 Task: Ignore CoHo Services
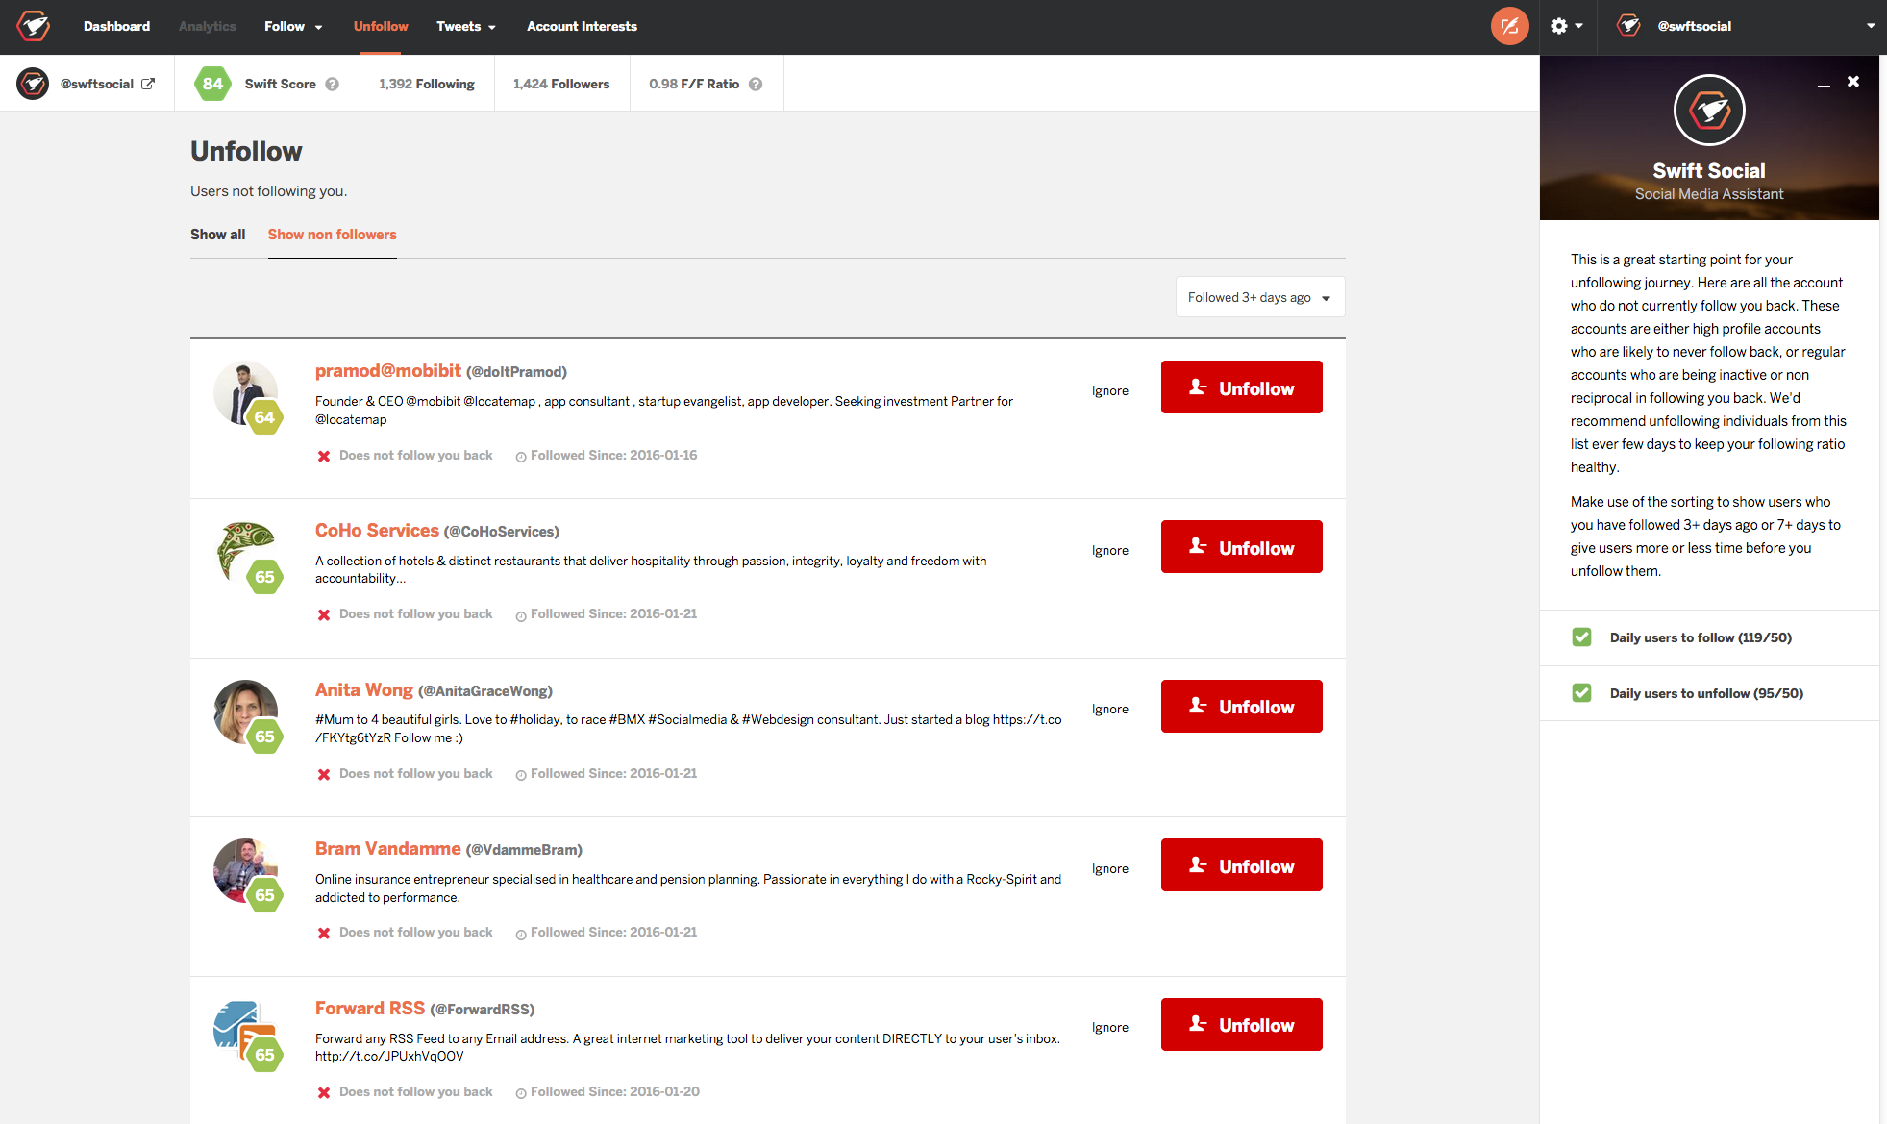point(1109,549)
